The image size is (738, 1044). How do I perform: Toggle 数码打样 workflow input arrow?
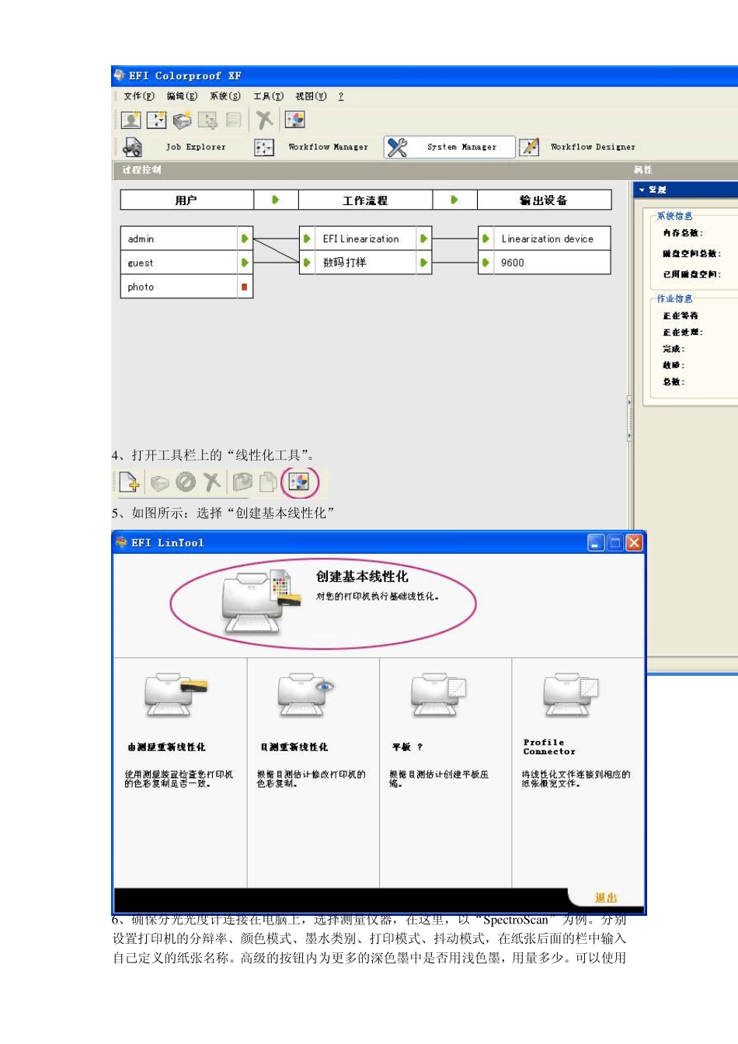pos(308,263)
